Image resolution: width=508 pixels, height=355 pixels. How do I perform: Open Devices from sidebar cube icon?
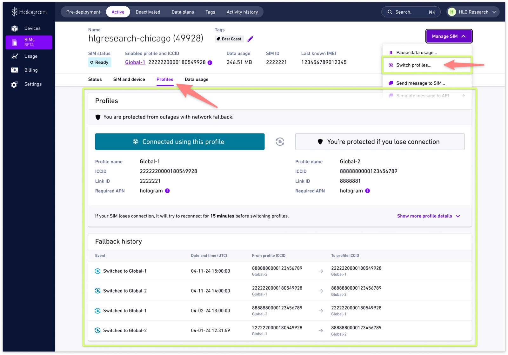pyautogui.click(x=15, y=29)
